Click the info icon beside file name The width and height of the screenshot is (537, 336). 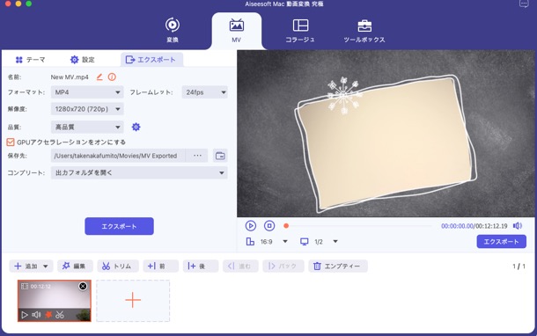tap(112, 77)
